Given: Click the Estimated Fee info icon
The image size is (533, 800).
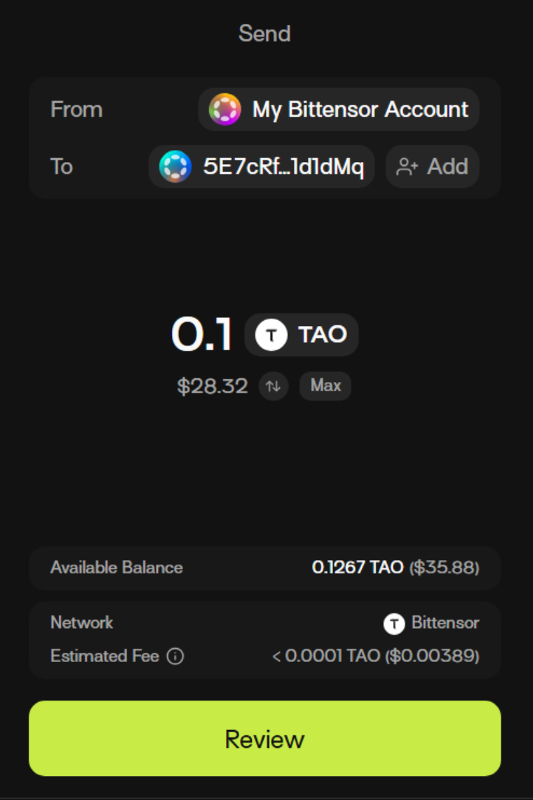Looking at the screenshot, I should coord(175,657).
